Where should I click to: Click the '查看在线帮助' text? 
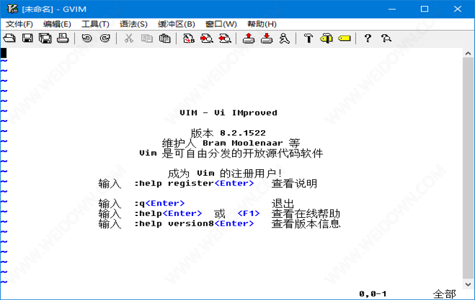coord(305,214)
